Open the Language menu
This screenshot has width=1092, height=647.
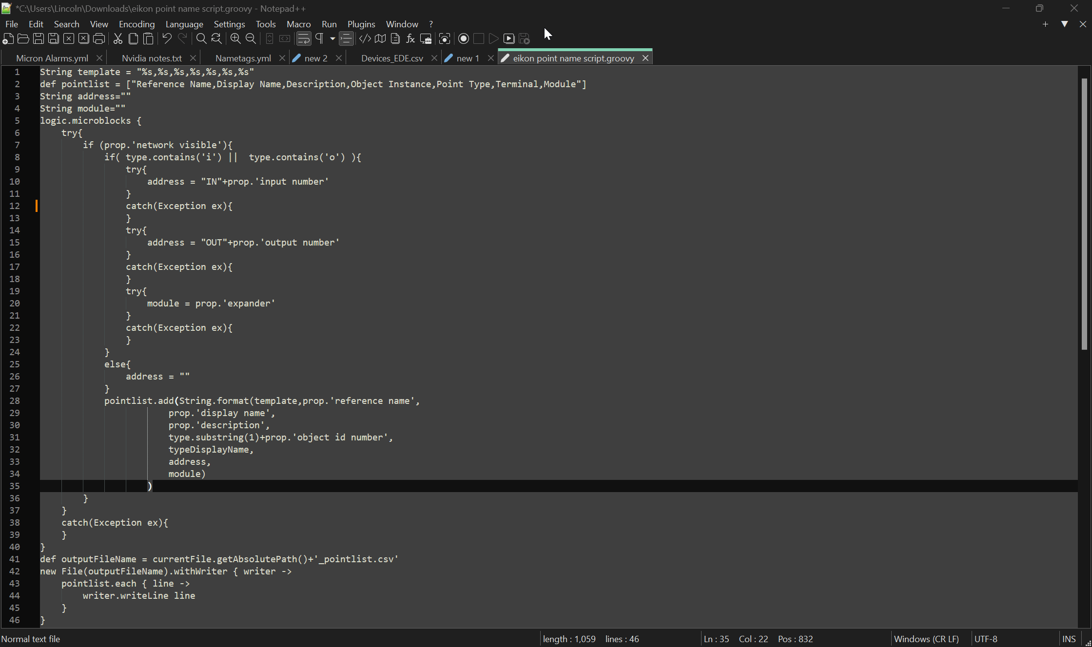[184, 24]
